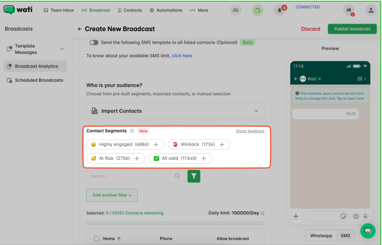Screen dimensions: 382x245
Task: Open the "click here" SMS limit link
Action: click(182, 56)
